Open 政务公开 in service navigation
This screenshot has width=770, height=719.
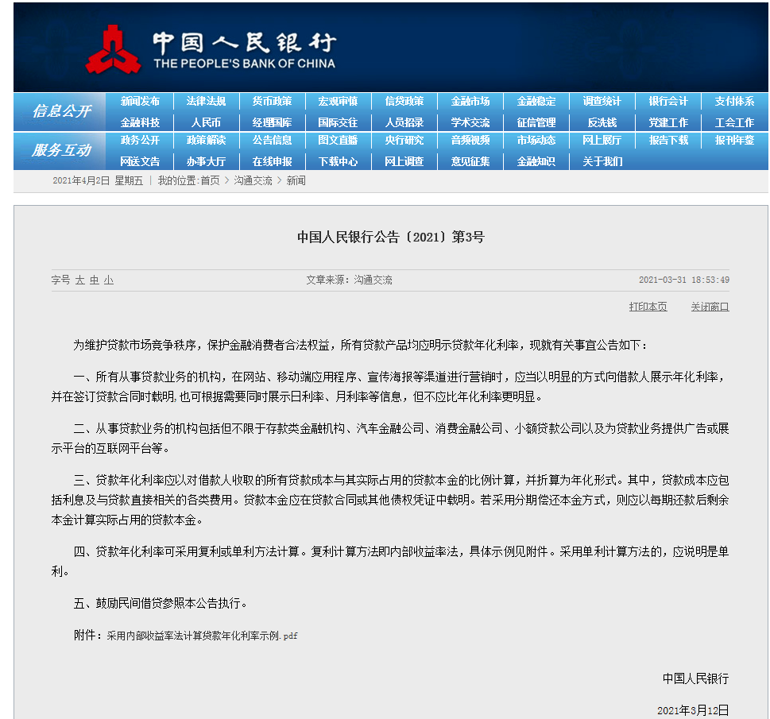click(140, 140)
